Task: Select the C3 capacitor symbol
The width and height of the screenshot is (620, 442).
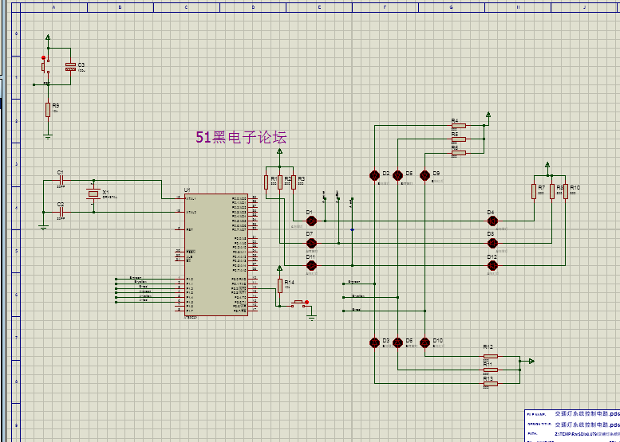Action: pyautogui.click(x=70, y=67)
